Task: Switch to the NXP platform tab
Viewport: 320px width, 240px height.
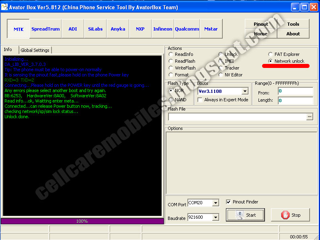Action: (140, 29)
